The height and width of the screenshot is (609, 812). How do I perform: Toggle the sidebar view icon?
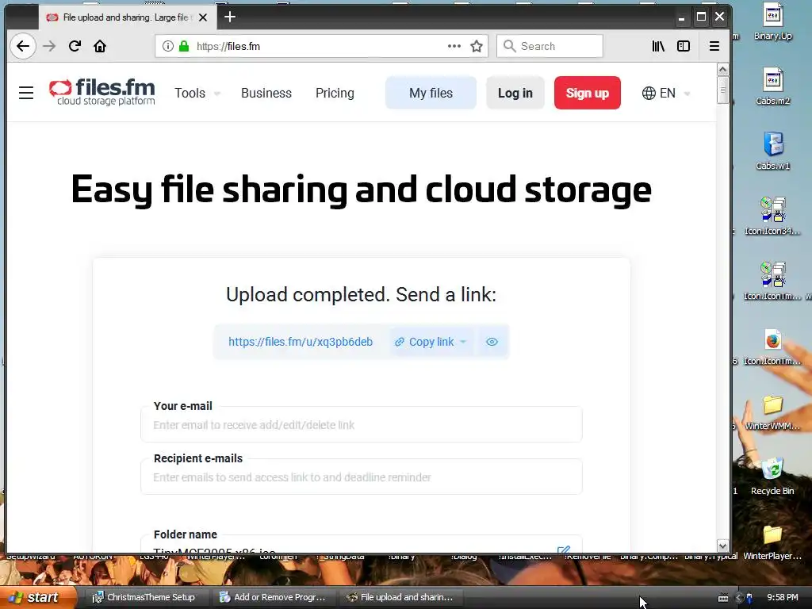[684, 46]
